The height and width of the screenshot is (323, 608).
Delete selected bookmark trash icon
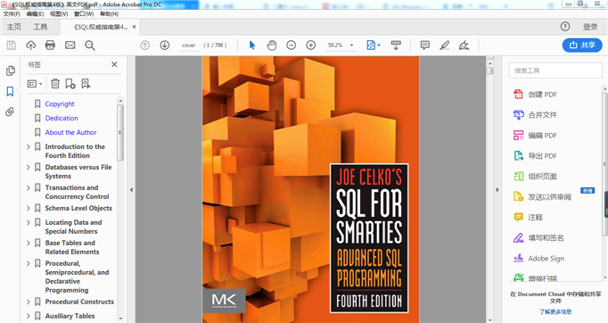coord(55,84)
